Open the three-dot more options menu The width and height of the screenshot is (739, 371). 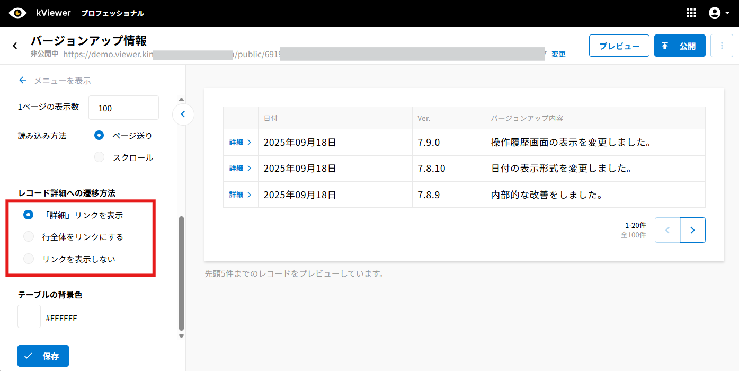click(x=722, y=46)
